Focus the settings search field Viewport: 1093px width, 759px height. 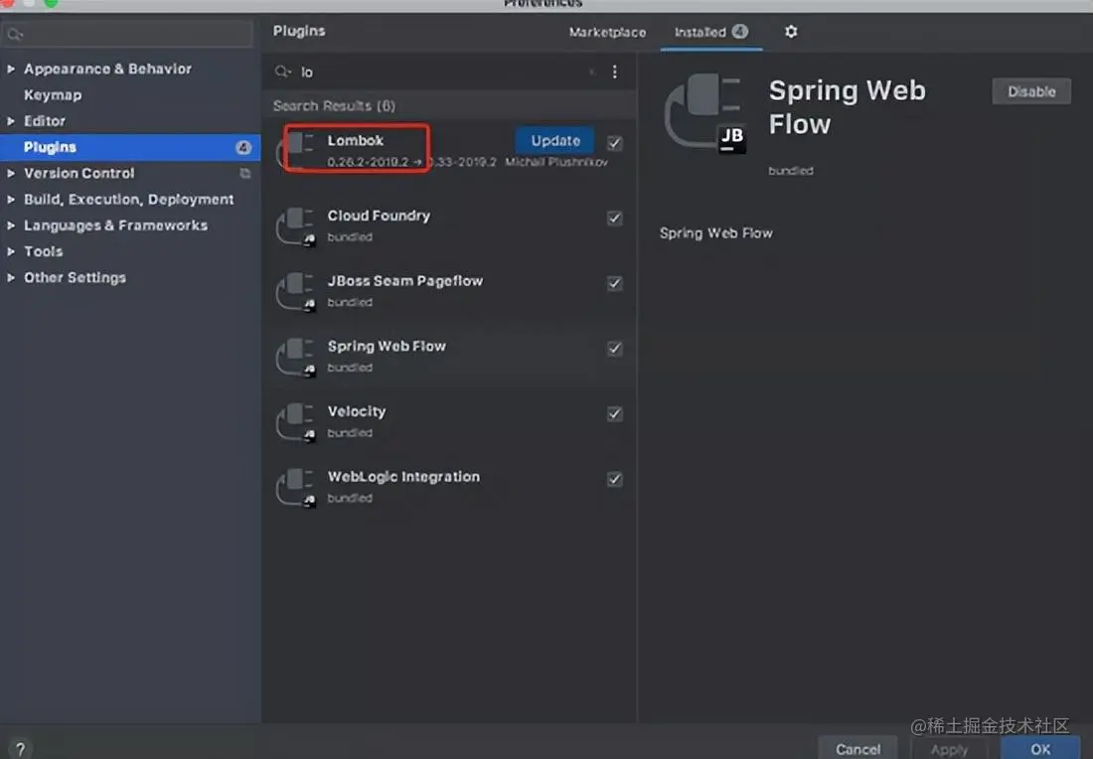coord(127,34)
